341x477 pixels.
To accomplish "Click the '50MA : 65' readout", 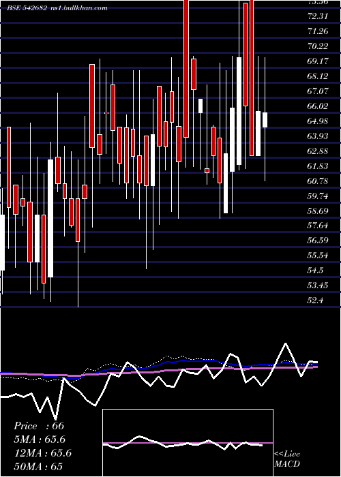I will [38, 467].
